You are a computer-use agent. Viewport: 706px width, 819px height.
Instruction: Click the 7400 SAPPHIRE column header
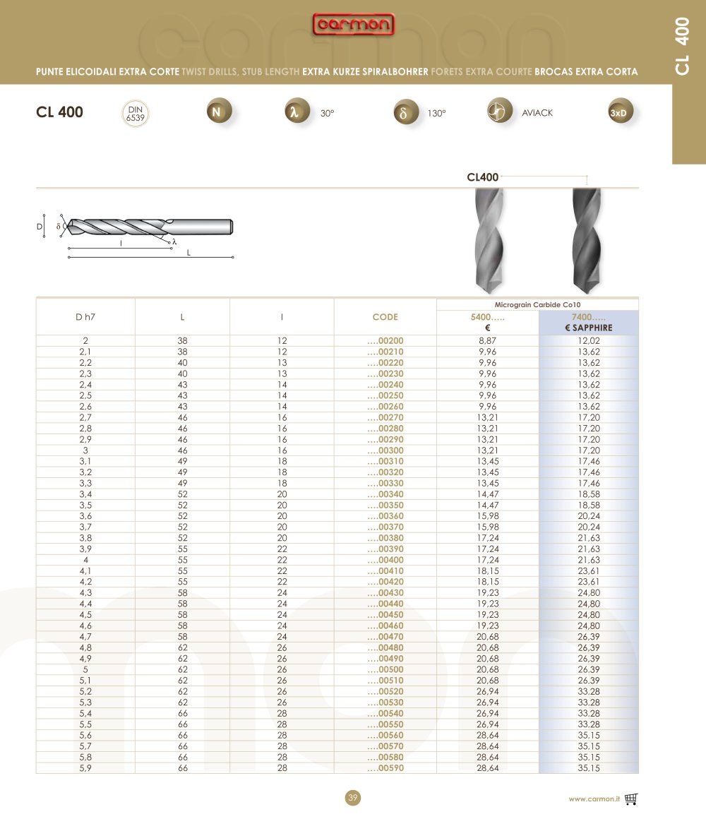click(x=589, y=322)
